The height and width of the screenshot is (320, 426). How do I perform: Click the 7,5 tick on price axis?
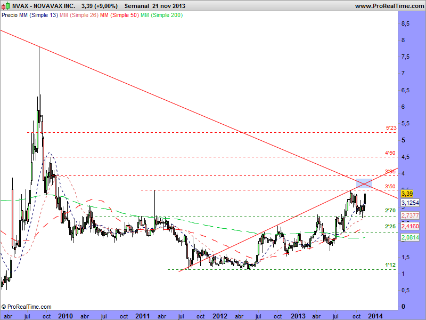click(405, 57)
